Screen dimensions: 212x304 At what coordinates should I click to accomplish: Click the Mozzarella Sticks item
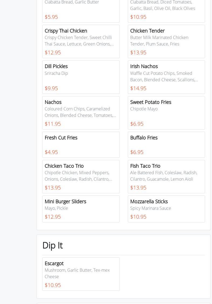click(x=166, y=209)
